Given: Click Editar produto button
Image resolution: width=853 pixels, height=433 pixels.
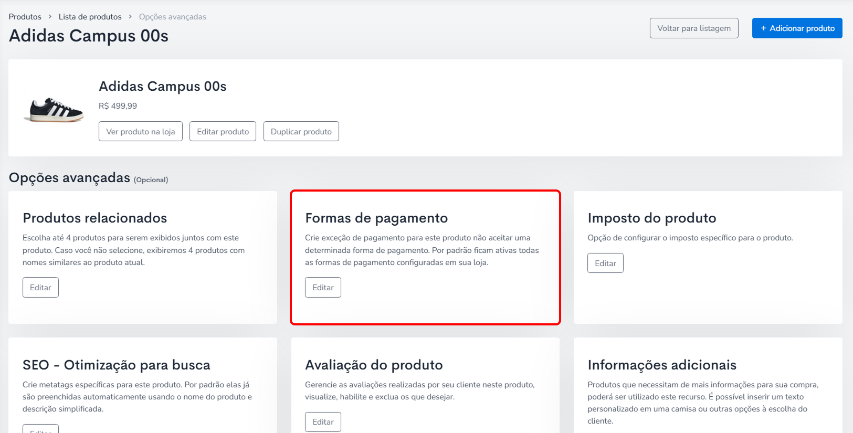Looking at the screenshot, I should coord(223,132).
